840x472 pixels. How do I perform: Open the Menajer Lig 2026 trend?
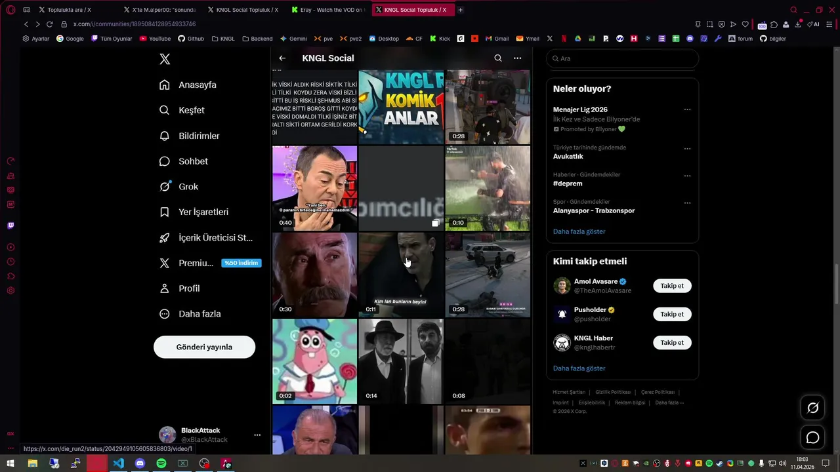point(580,109)
